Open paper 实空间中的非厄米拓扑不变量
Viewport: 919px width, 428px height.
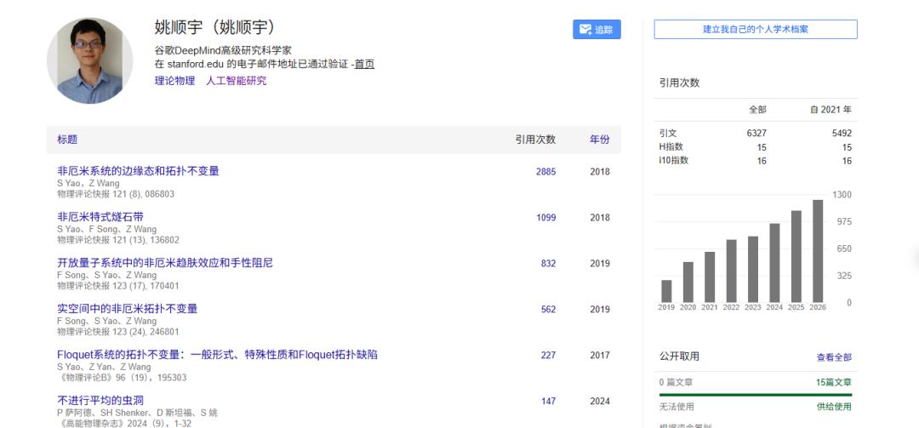point(127,308)
